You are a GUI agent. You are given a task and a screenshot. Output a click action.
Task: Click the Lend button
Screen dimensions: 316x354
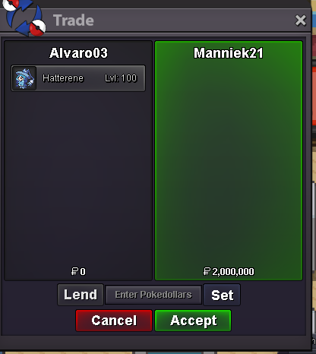tap(81, 295)
